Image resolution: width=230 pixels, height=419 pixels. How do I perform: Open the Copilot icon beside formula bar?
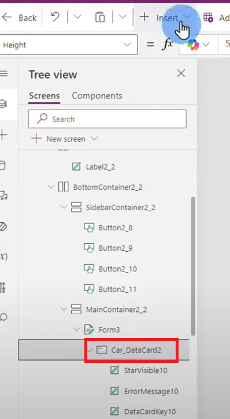coord(193,45)
